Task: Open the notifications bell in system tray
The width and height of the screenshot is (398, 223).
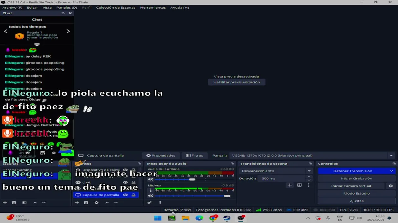Action: [389, 218]
